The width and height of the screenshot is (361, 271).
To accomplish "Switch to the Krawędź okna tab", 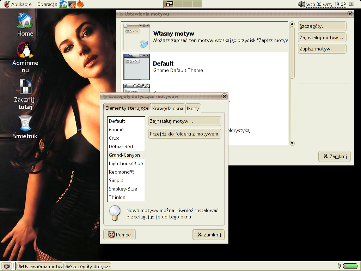I will (x=167, y=108).
